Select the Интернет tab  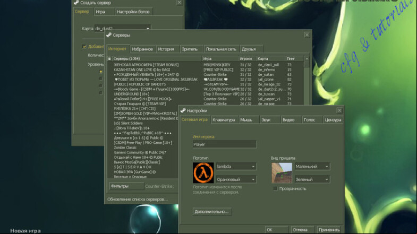tap(117, 49)
